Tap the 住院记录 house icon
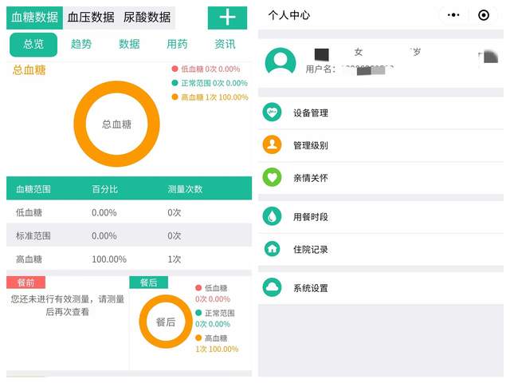This screenshot has height=383, width=510. [x=272, y=249]
